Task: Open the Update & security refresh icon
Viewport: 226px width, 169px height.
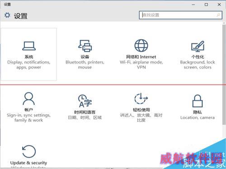Action: point(29,151)
